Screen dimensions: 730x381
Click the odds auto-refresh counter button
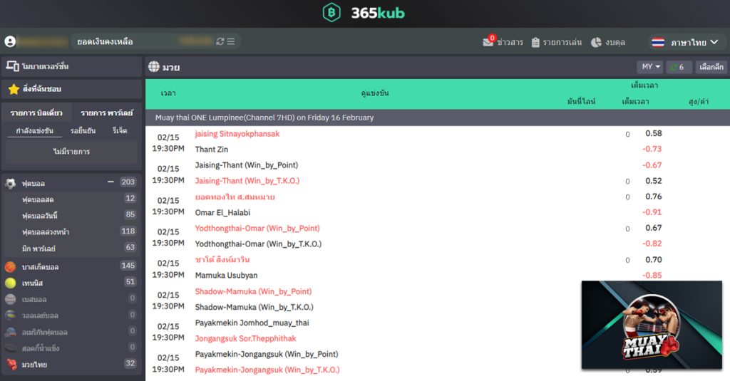pyautogui.click(x=679, y=67)
